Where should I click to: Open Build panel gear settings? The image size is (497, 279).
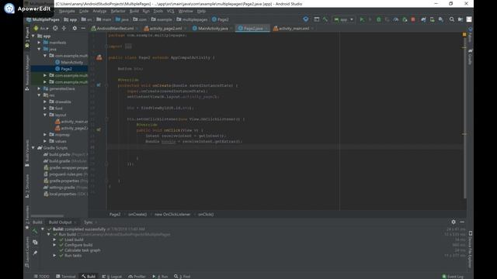pos(454,222)
